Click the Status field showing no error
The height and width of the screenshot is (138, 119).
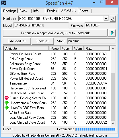(x=91, y=41)
